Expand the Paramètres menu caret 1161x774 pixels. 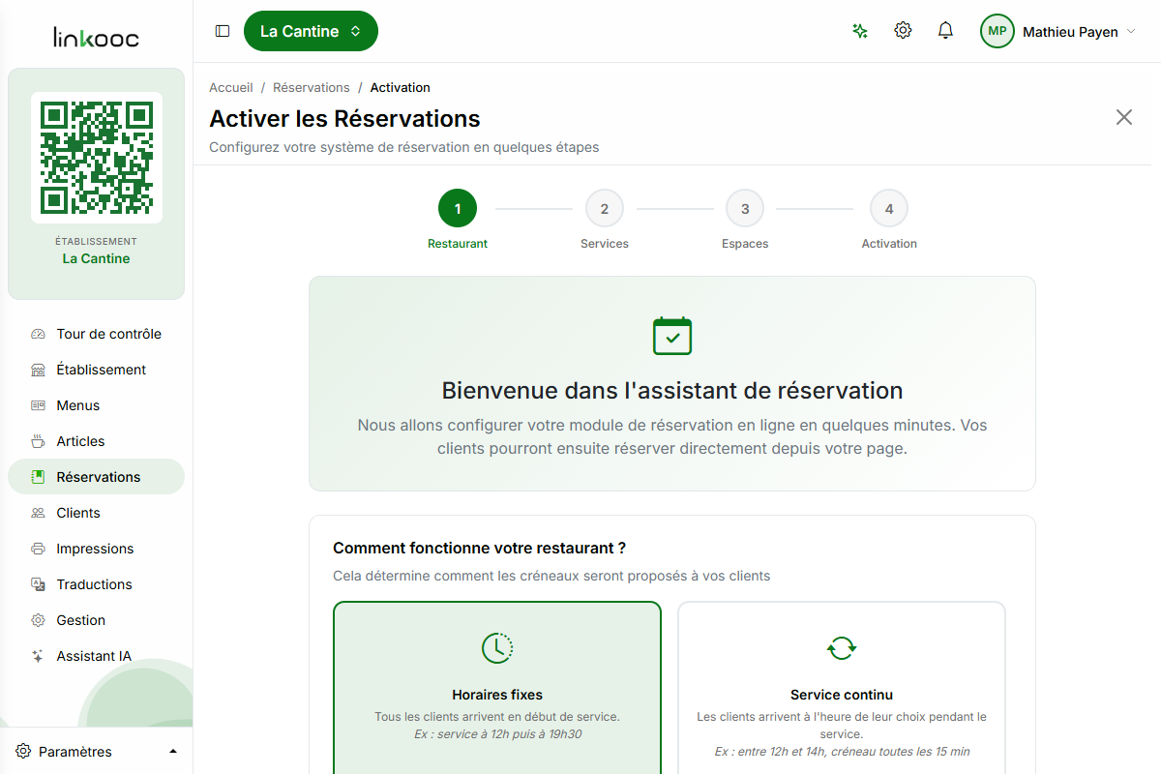pyautogui.click(x=173, y=752)
